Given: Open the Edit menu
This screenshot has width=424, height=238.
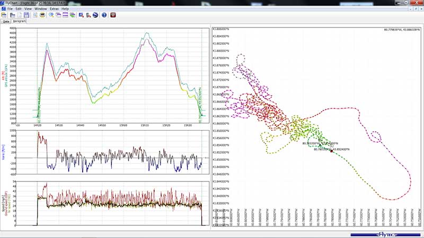Looking at the screenshot, I should 19,9.
